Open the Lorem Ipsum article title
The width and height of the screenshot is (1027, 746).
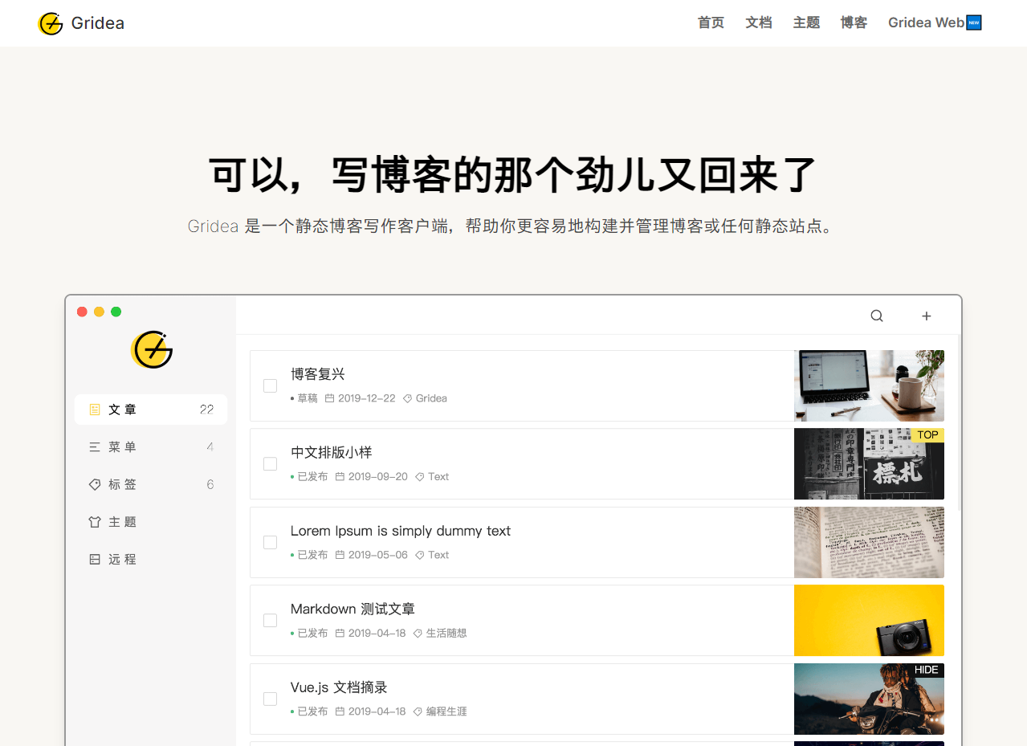click(x=400, y=531)
